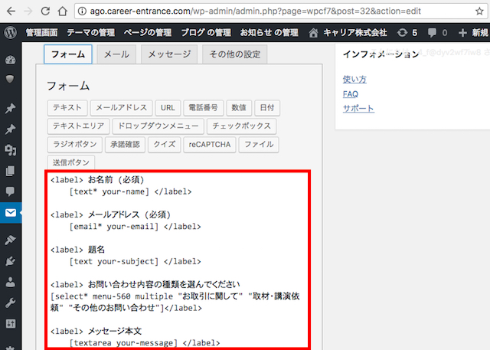This screenshot has width=490, height=350.
Task: Open the Users person sidebar icon
Action: point(10,282)
